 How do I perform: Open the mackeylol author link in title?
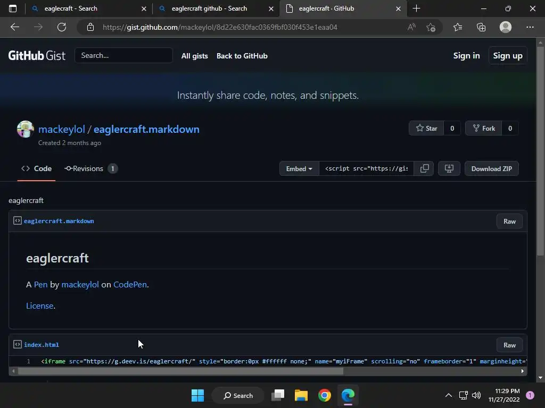(x=62, y=129)
